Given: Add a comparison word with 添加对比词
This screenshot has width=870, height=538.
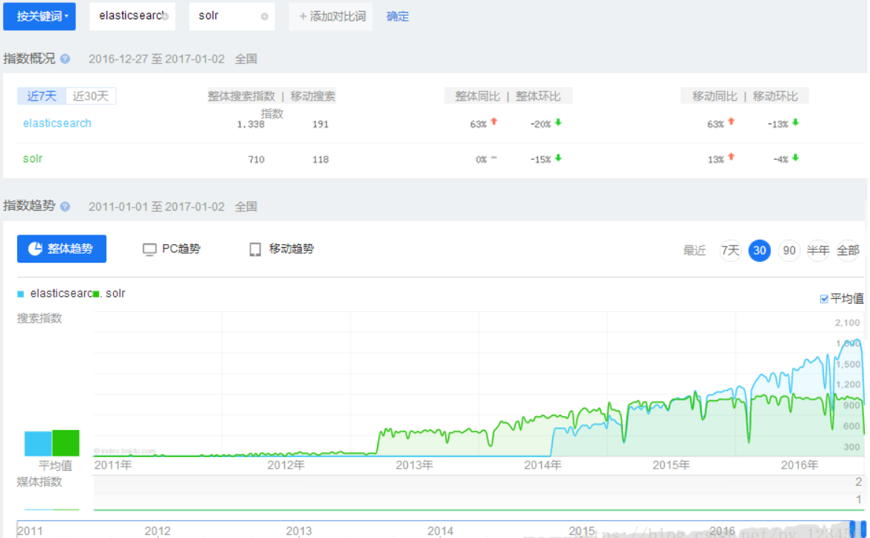Looking at the screenshot, I should [331, 16].
